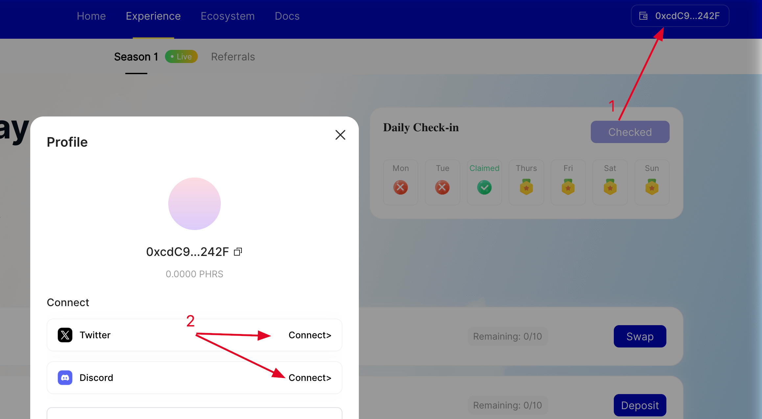Click Thursday's gold reward medal
This screenshot has width=762, height=419.
(x=526, y=187)
